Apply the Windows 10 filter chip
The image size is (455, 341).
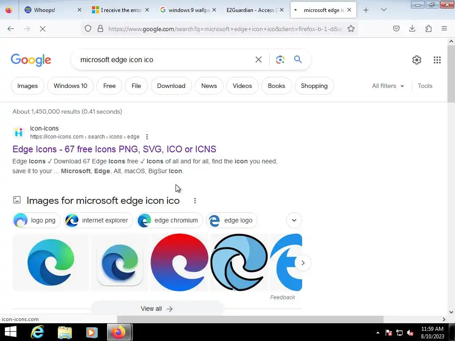point(71,86)
